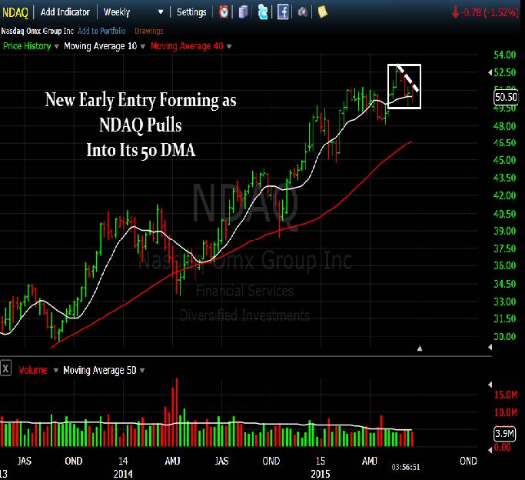This screenshot has width=525, height=480.
Task: Click the -0.78 (-1.52%) price change
Action: point(485,13)
